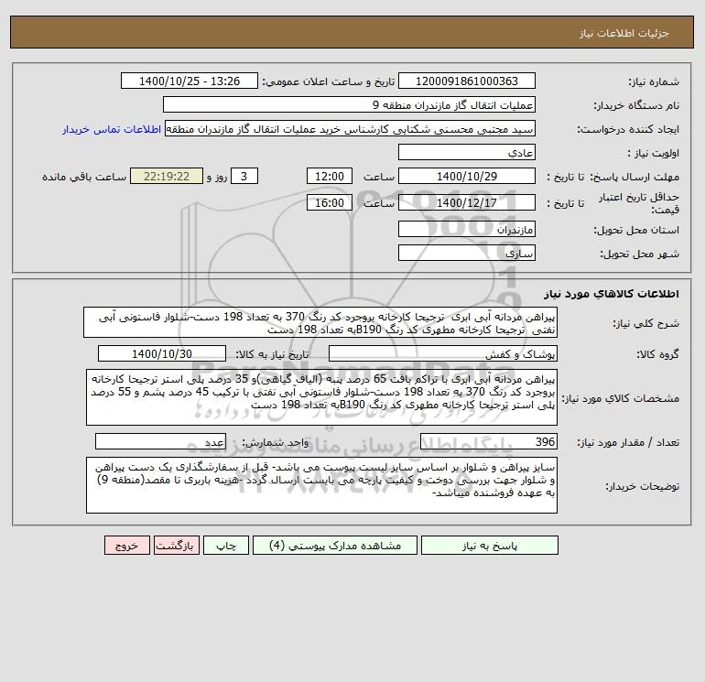The height and width of the screenshot is (682, 705).
Task: Click the پاسخ به نیاز button
Action: coord(490,546)
